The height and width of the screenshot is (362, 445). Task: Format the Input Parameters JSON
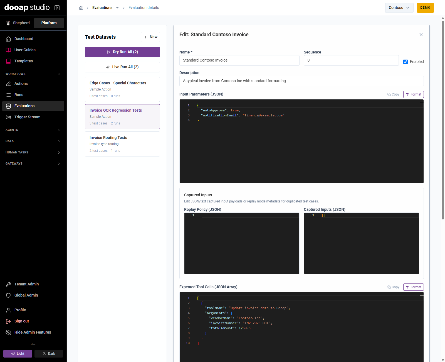click(414, 94)
